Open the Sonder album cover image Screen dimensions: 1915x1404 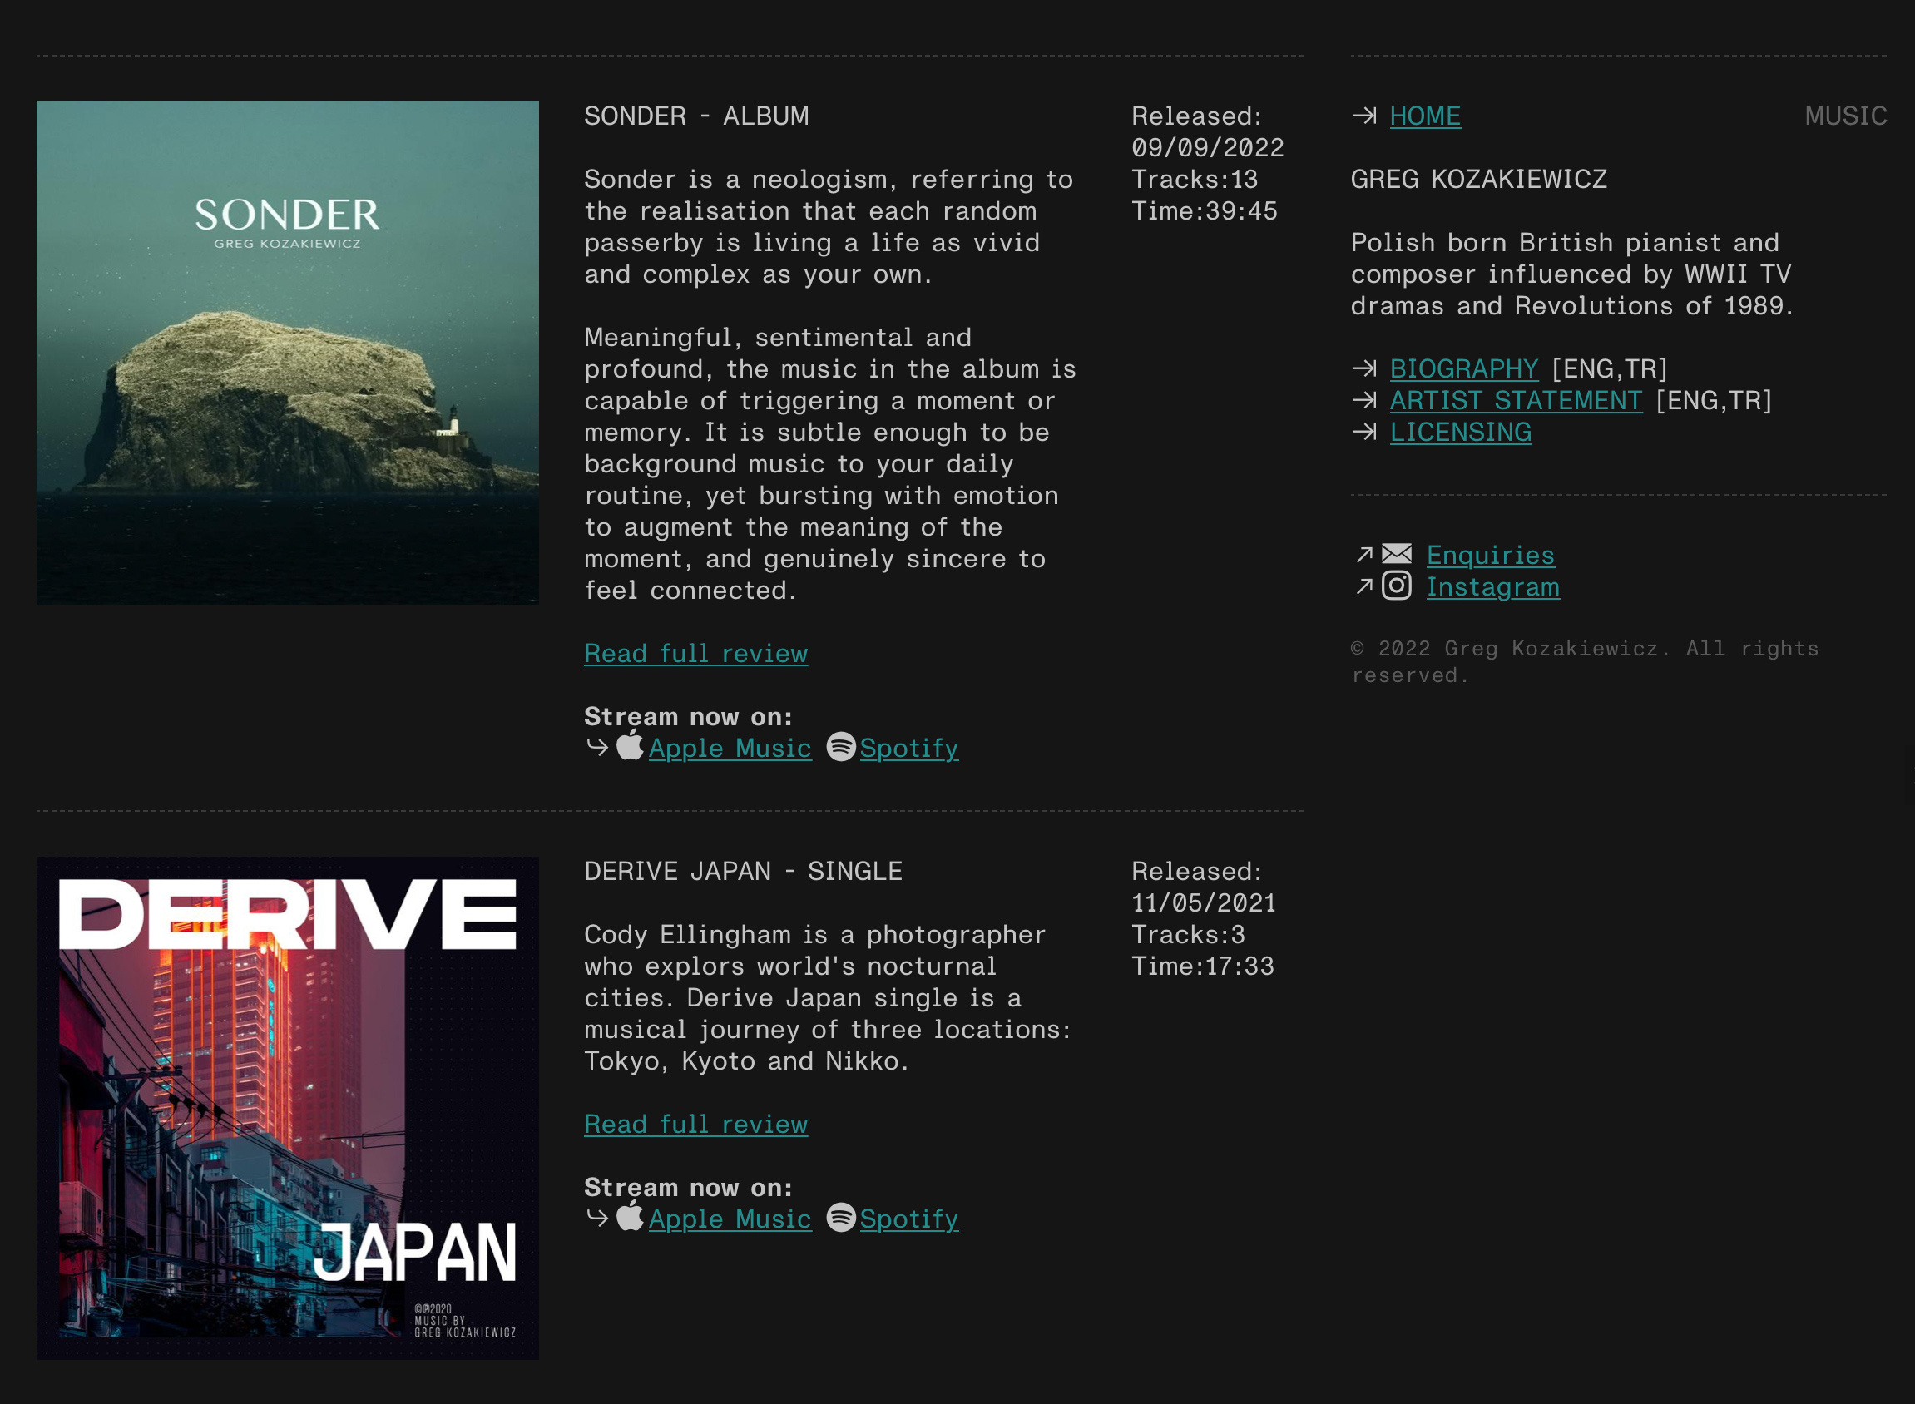point(287,353)
